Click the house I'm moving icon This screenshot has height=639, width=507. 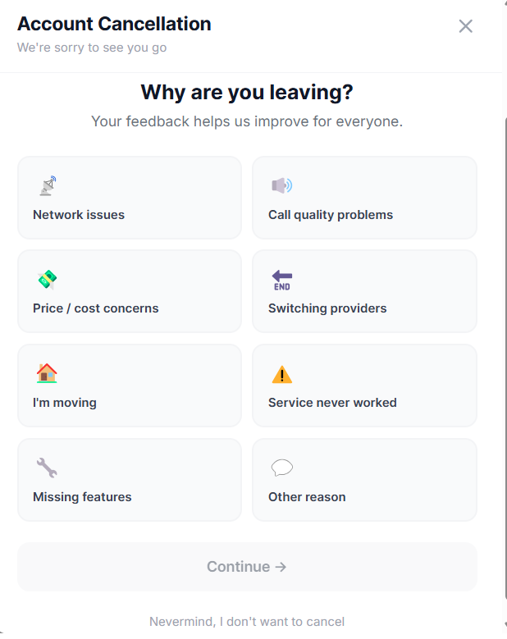47,374
